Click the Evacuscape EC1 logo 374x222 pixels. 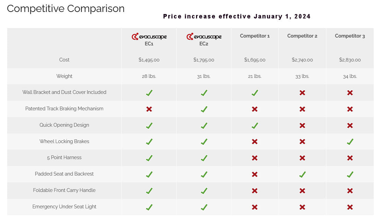click(149, 37)
